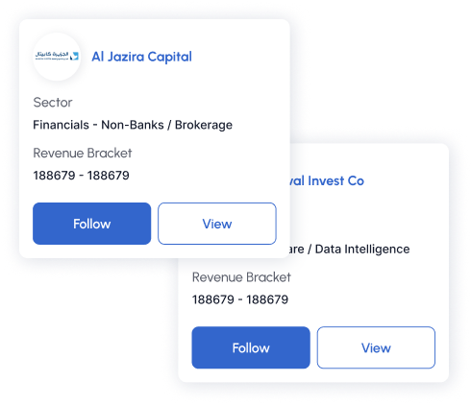Click the 188679 - 188679 value on the Invest Co card
The image size is (471, 405).
(240, 299)
